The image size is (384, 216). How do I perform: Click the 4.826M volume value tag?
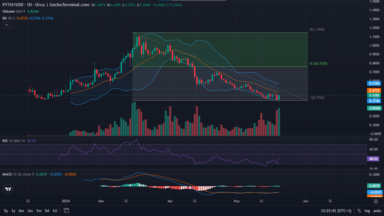click(x=374, y=108)
